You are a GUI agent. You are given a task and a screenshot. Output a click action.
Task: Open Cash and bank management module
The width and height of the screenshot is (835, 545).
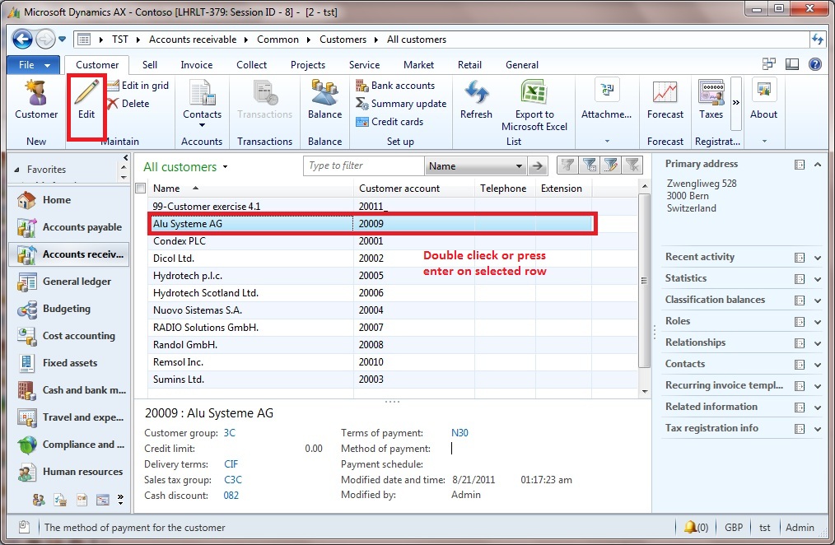pos(68,390)
